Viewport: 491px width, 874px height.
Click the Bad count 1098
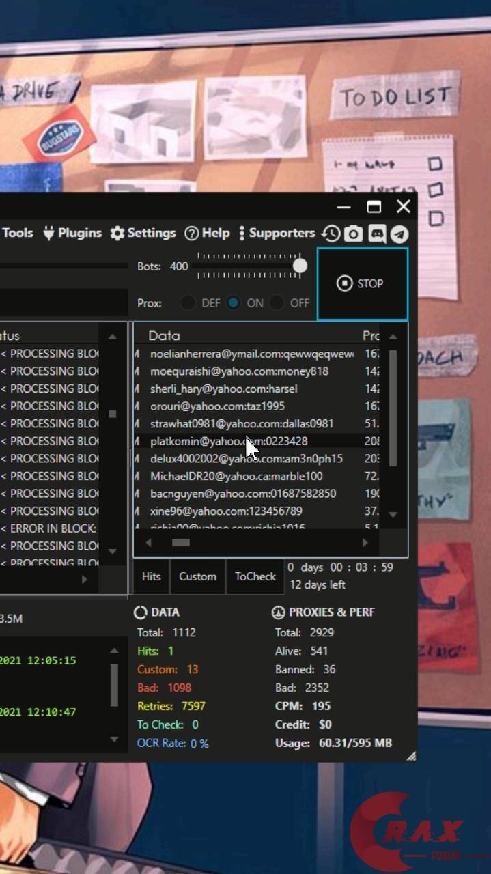(179, 688)
